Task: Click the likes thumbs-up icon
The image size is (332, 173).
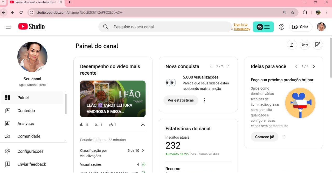Action: pos(111,125)
